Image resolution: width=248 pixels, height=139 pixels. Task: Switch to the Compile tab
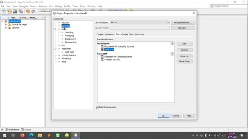tap(100, 34)
